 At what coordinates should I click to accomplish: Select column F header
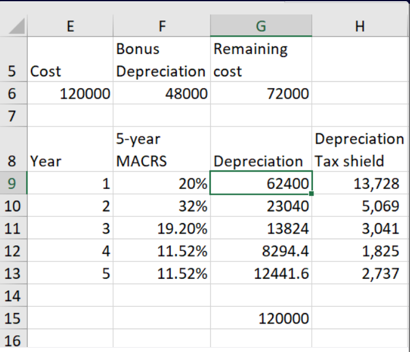161,25
